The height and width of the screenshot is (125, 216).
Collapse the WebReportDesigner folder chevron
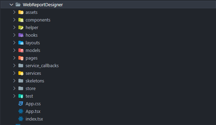coord(11,5)
